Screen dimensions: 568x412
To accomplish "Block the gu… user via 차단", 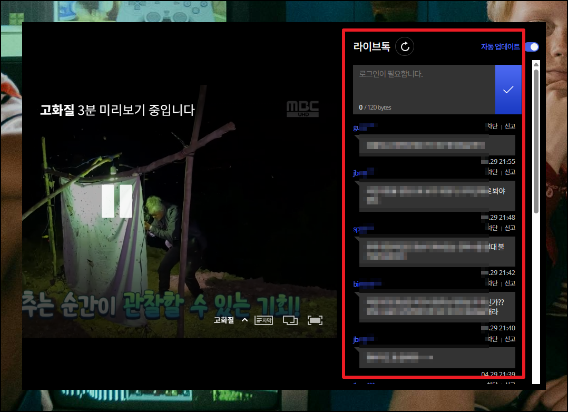I will tap(493, 126).
